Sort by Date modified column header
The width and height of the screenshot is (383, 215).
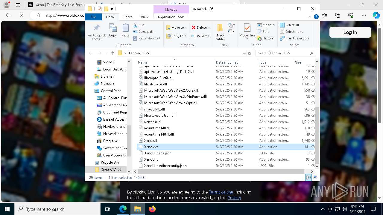click(235, 62)
